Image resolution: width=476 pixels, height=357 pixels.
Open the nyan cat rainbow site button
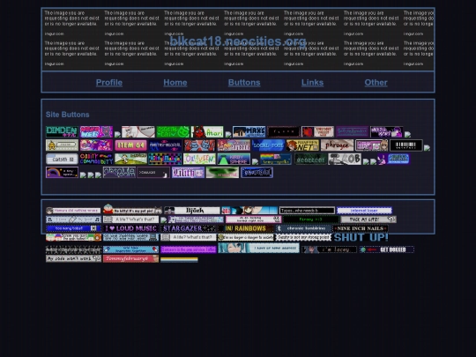click(276, 159)
